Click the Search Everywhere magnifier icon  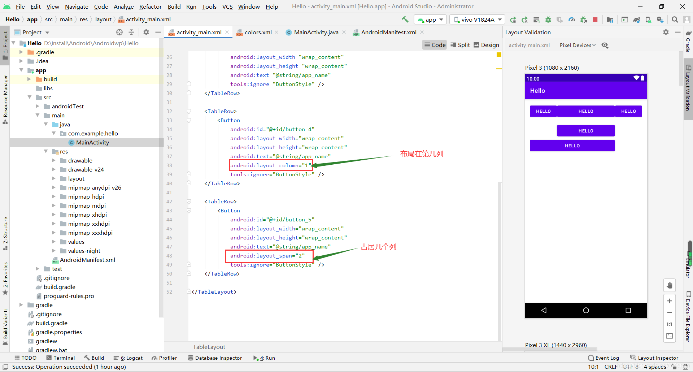[675, 20]
